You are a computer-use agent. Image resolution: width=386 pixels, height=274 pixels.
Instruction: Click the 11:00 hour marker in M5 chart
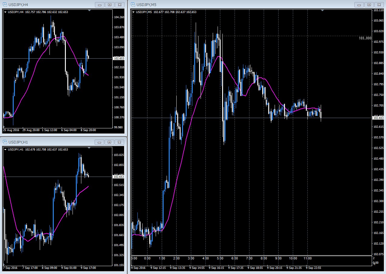coord(308,259)
